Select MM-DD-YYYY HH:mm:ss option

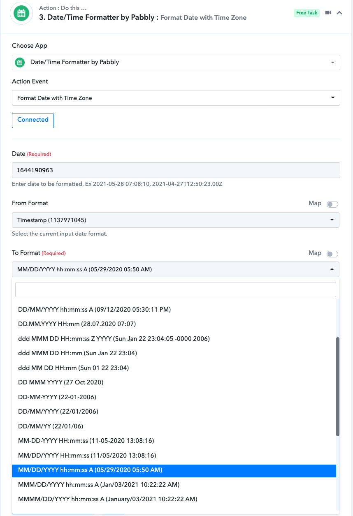coord(174,441)
